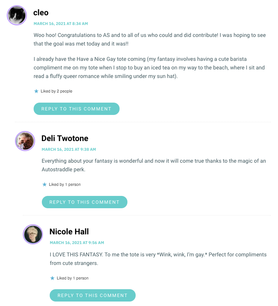Click Nicole Hall's 'I LOVE THIS FANTASY' comment text
Screen dimensions: 278x306
click(x=158, y=259)
